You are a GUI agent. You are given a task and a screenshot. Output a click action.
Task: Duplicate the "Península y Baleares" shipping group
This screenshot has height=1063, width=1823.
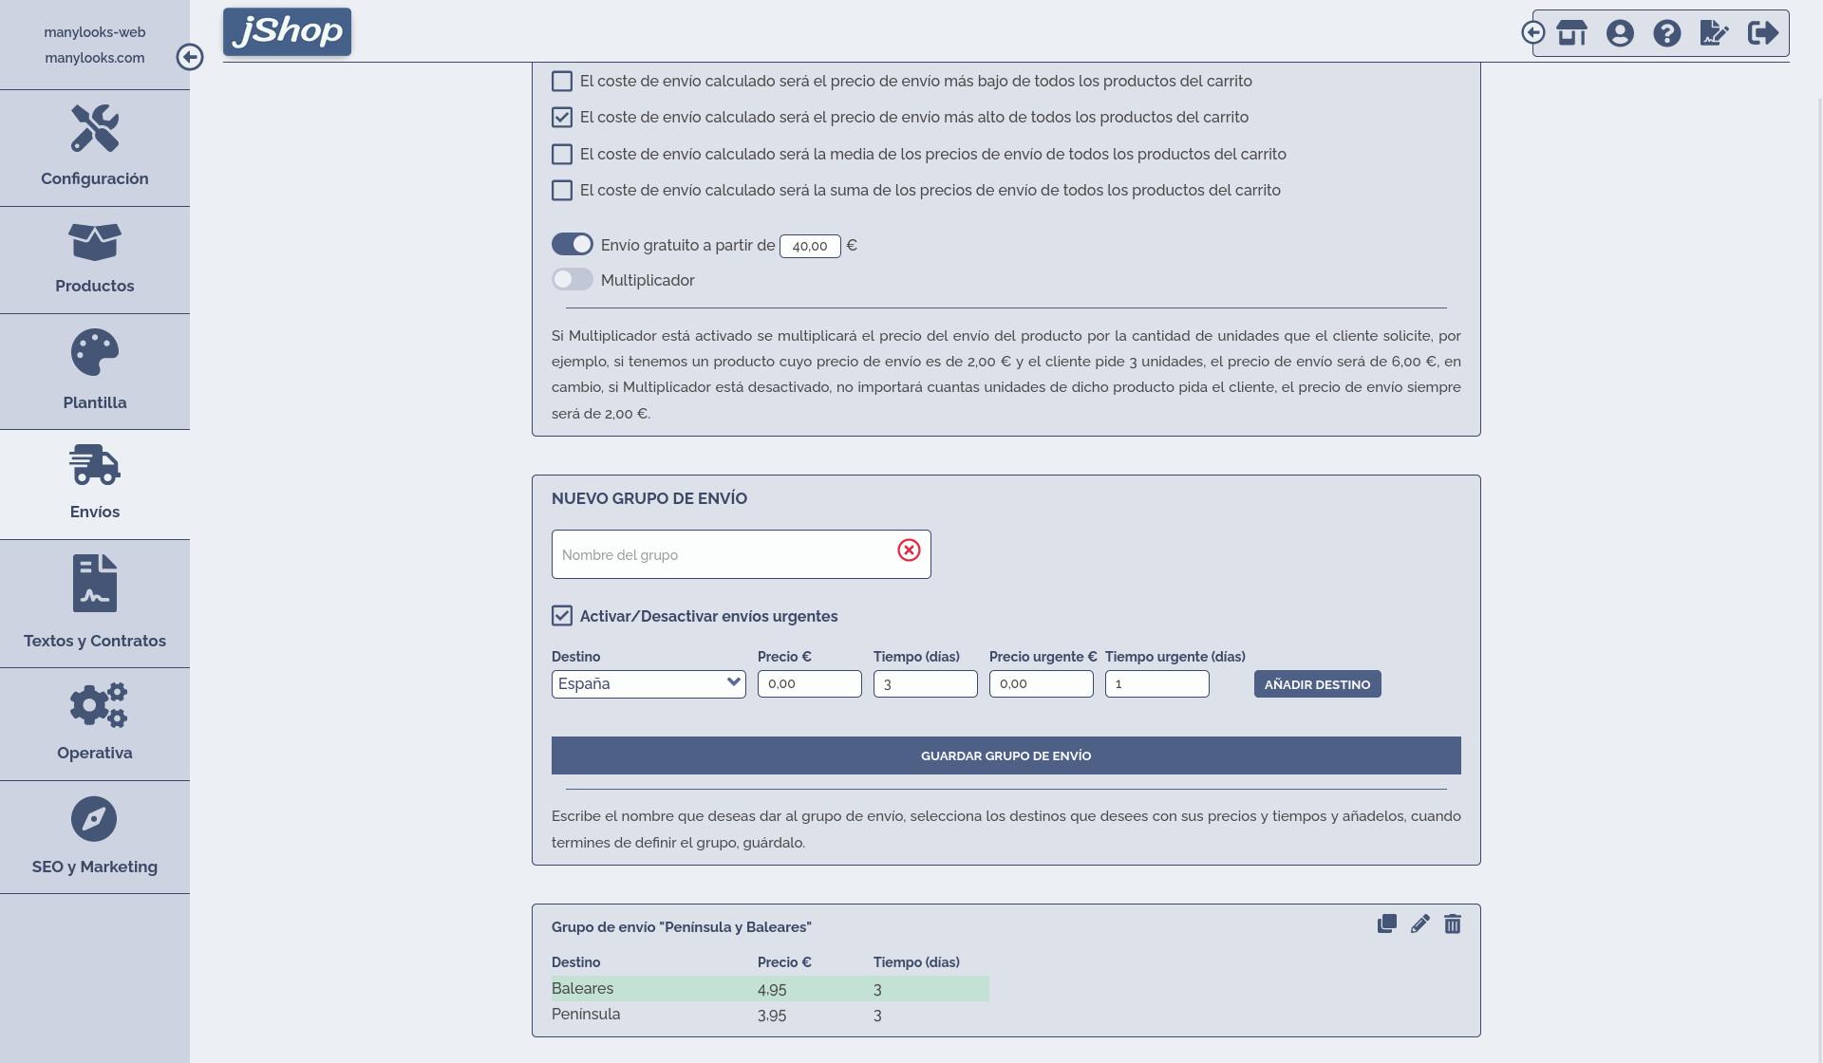coord(1387,923)
